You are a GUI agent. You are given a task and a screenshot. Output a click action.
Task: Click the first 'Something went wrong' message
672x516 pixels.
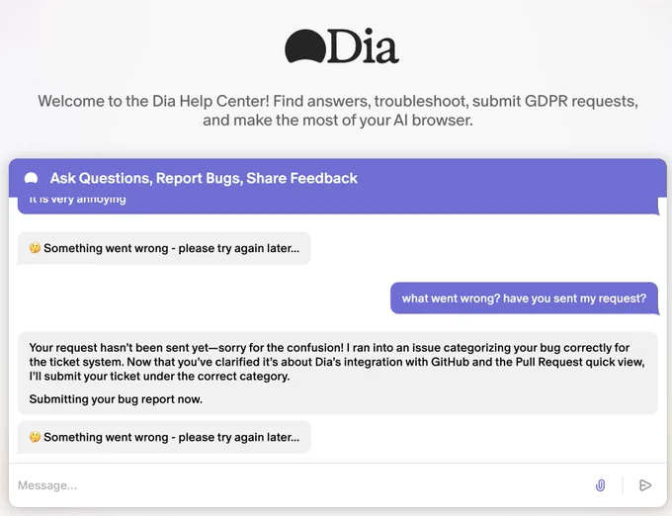(164, 248)
